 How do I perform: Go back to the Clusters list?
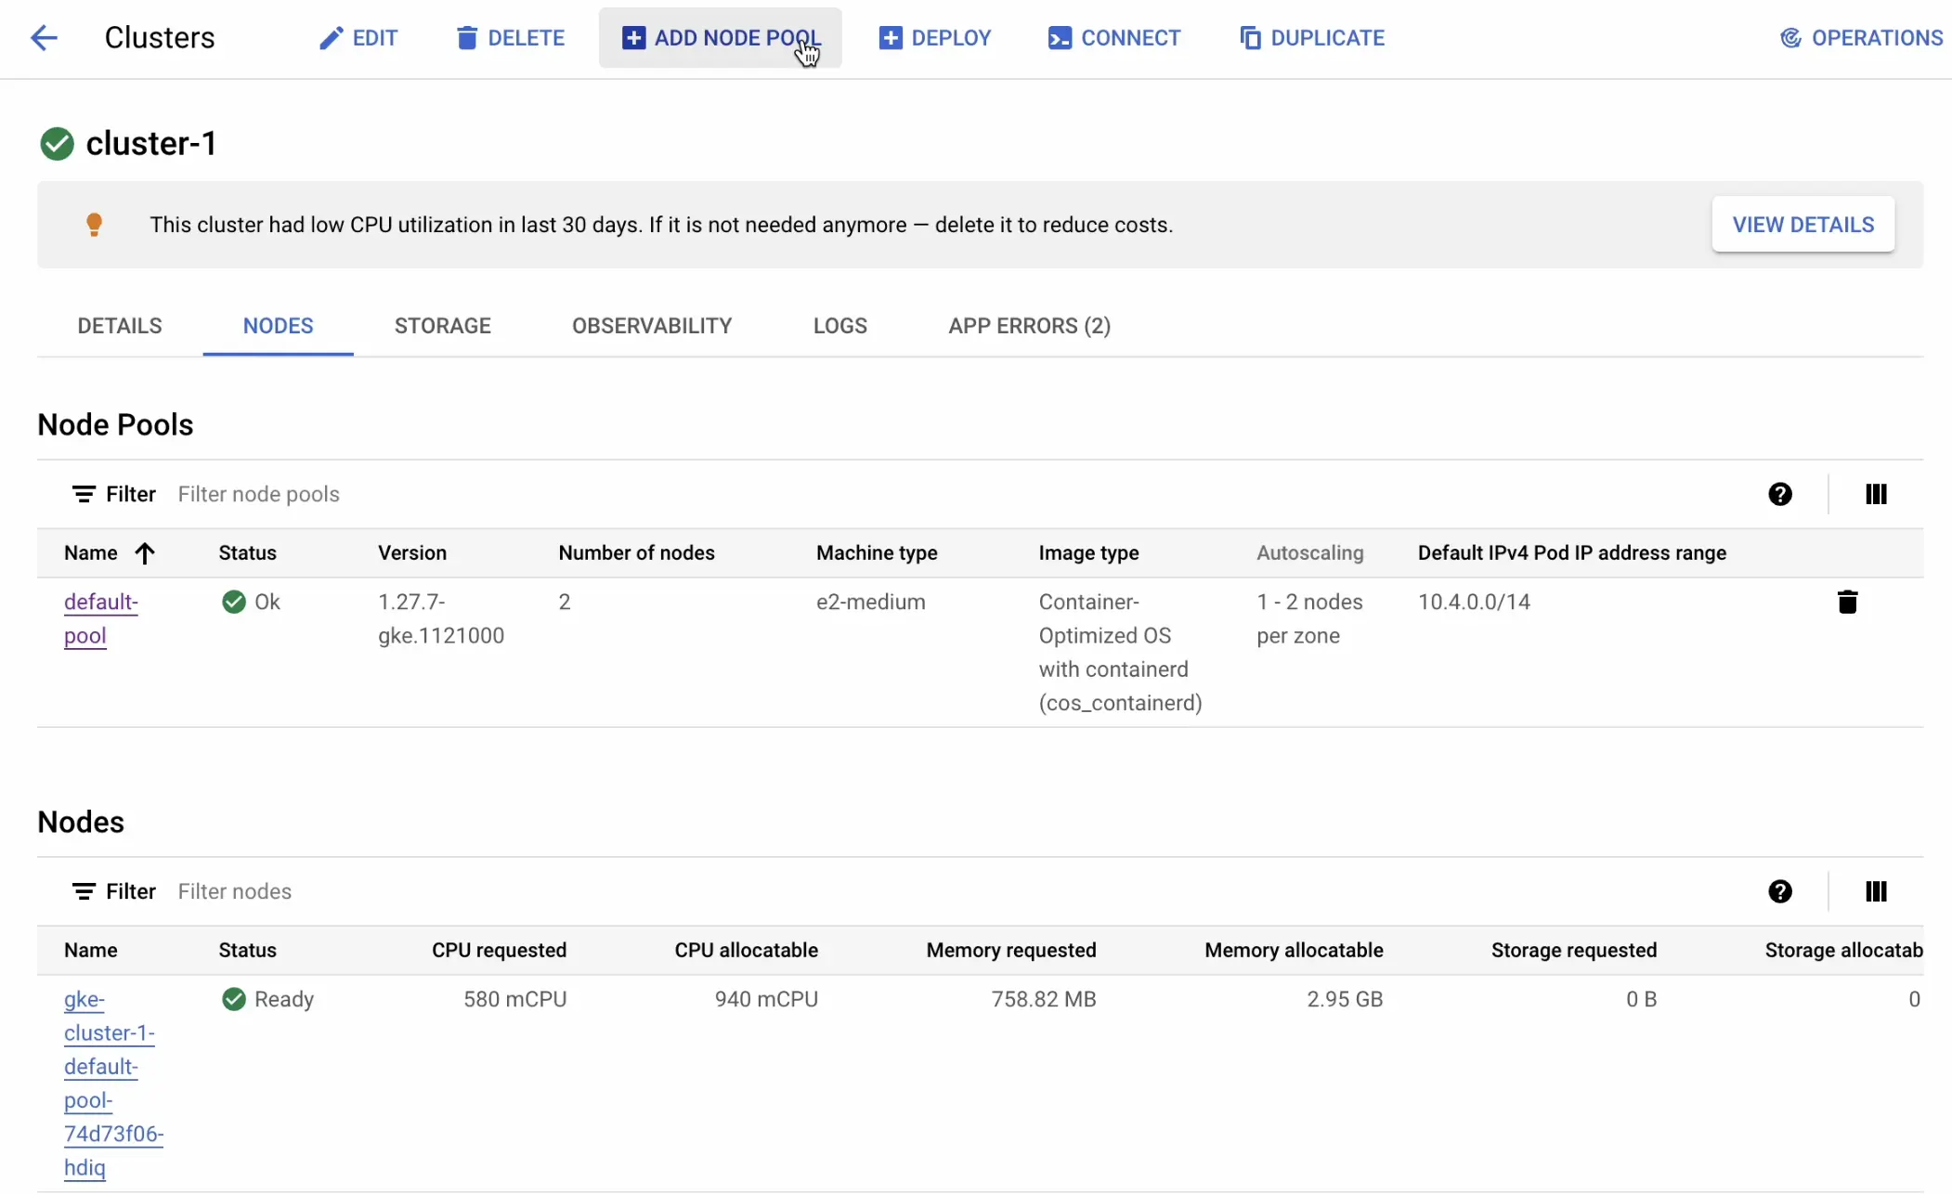point(44,37)
